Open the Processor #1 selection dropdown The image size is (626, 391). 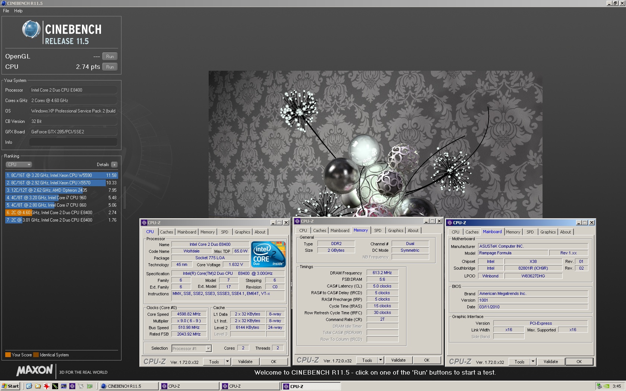(x=208, y=349)
